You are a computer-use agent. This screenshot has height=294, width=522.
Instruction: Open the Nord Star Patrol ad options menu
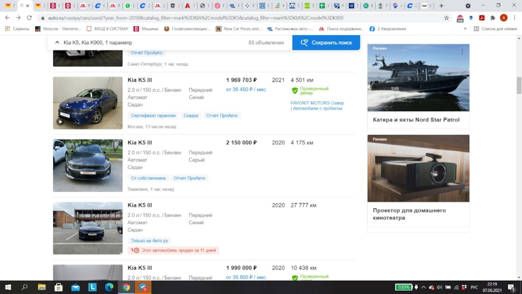point(462,52)
